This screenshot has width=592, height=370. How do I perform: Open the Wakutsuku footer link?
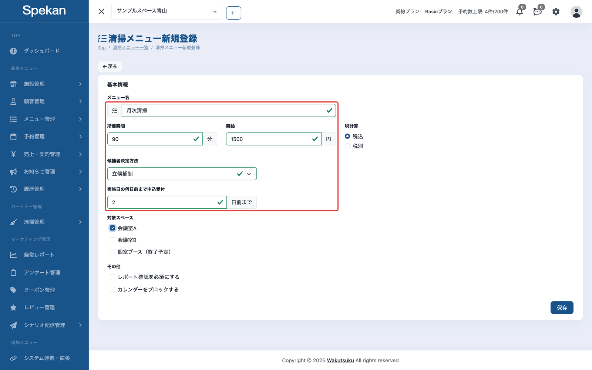point(340,360)
